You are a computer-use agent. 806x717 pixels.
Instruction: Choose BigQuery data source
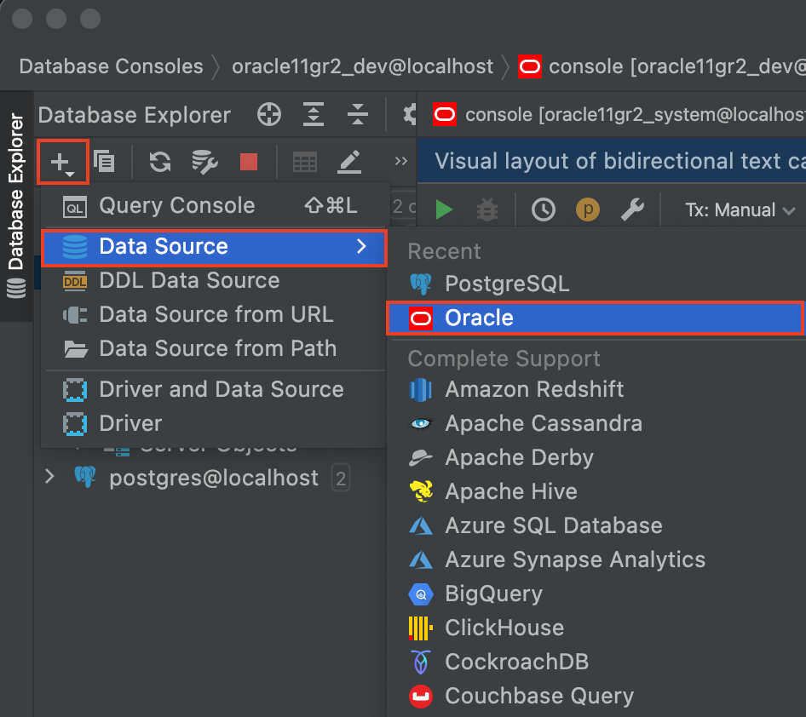(596, 594)
